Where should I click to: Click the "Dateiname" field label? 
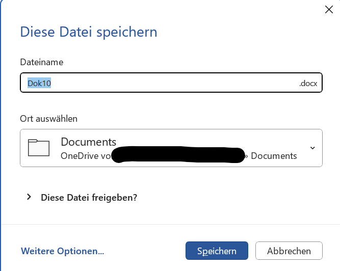tap(41, 62)
